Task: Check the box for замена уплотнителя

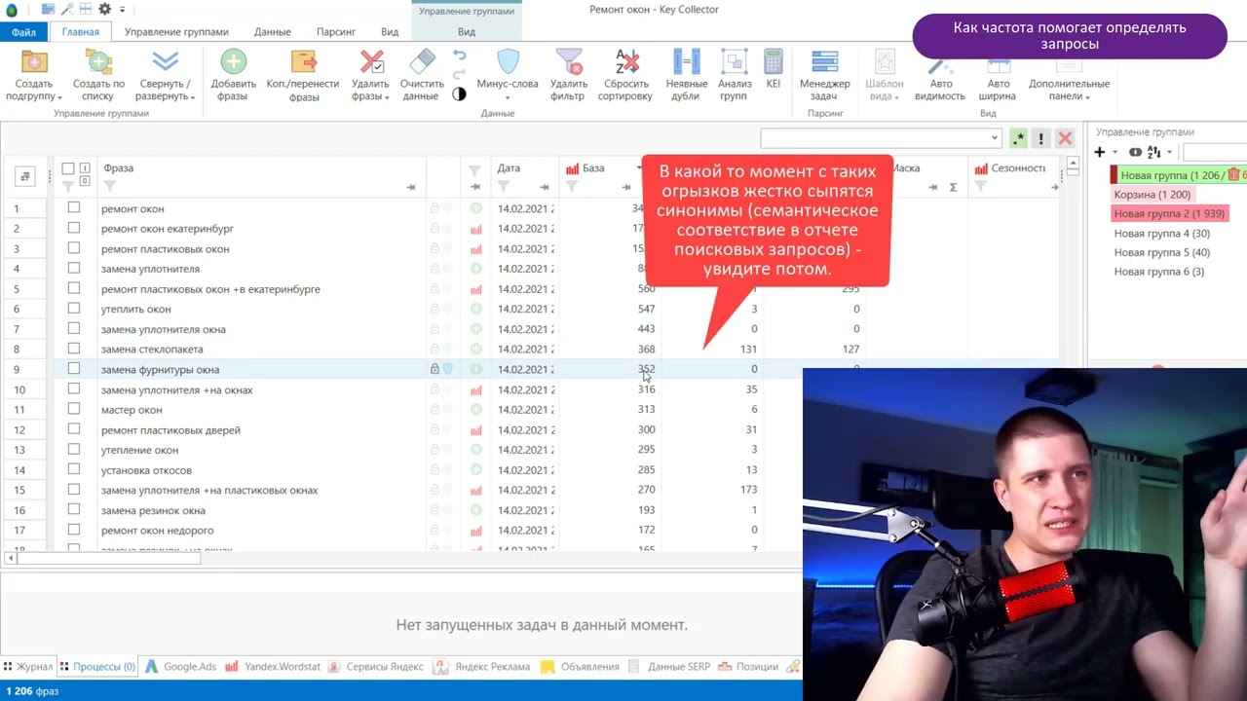Action: click(x=73, y=268)
